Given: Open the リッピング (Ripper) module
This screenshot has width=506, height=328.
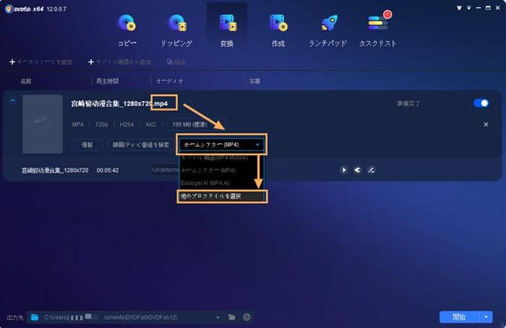Looking at the screenshot, I should pyautogui.click(x=176, y=30).
